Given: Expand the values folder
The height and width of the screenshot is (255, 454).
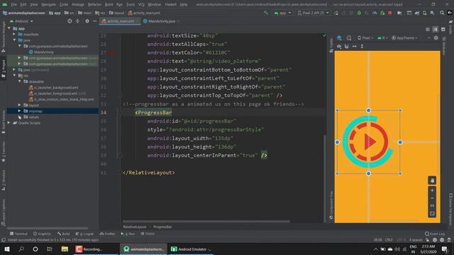Looking at the screenshot, I should [x=19, y=117].
